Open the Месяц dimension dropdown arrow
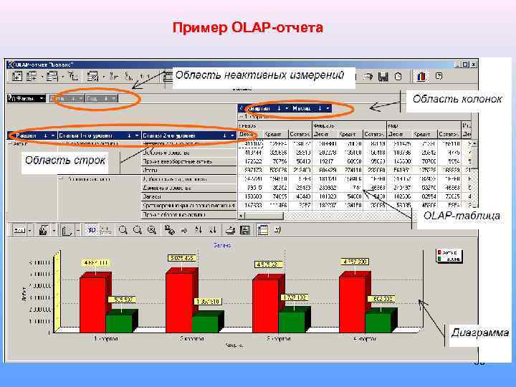The height and width of the screenshot is (387, 516). (328, 108)
